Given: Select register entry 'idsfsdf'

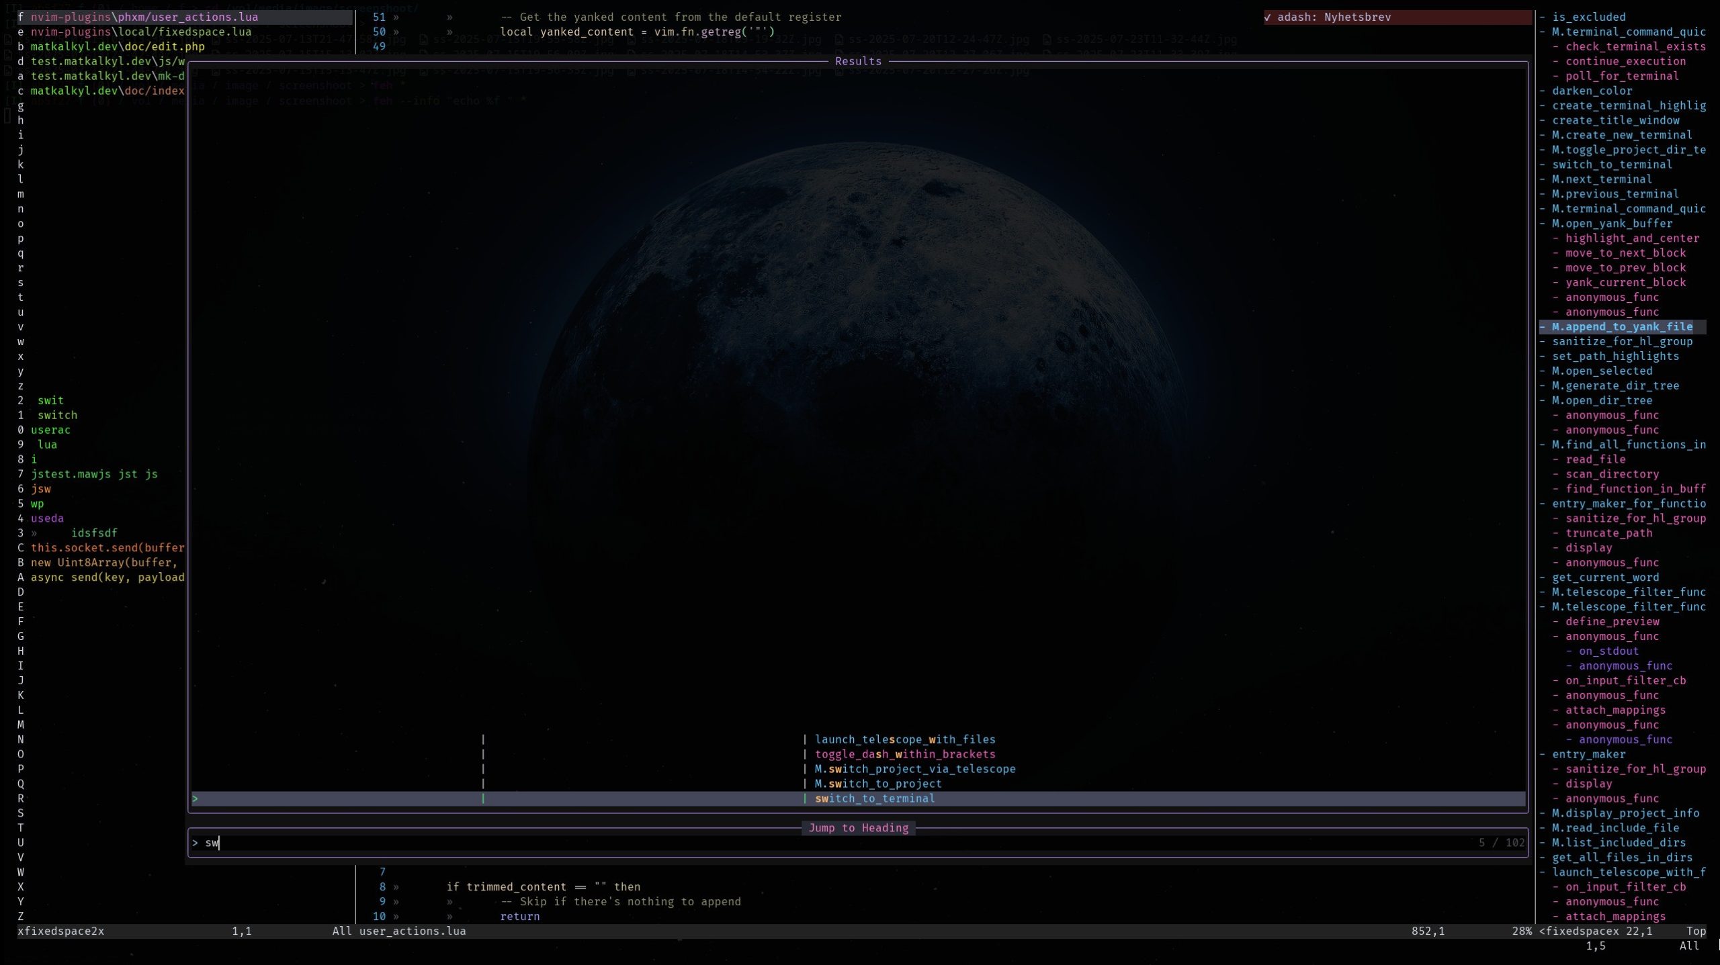Looking at the screenshot, I should click(94, 533).
